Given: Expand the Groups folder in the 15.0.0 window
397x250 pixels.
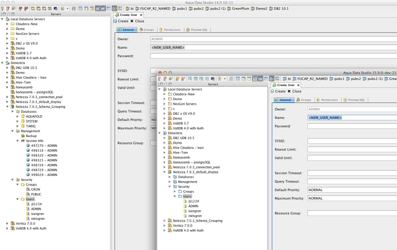Looking at the screenshot, I should pos(175,191).
